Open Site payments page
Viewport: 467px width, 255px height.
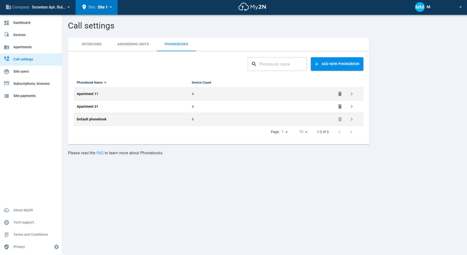[x=31, y=96]
